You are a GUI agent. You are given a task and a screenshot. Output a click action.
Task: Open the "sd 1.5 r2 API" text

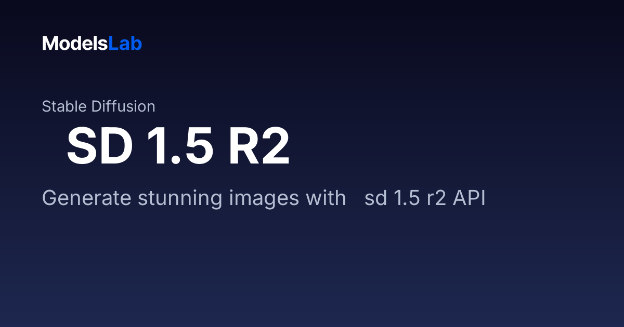(x=425, y=198)
